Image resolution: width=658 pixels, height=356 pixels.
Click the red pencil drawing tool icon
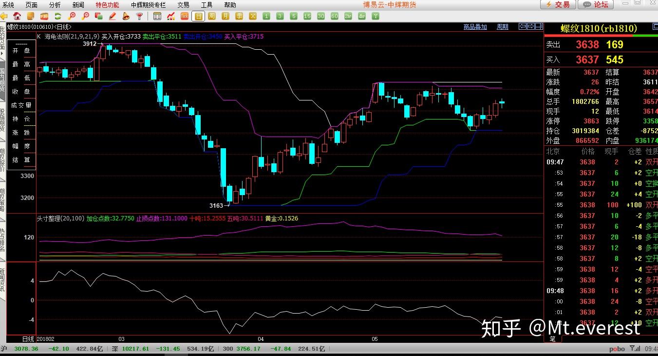(113, 16)
